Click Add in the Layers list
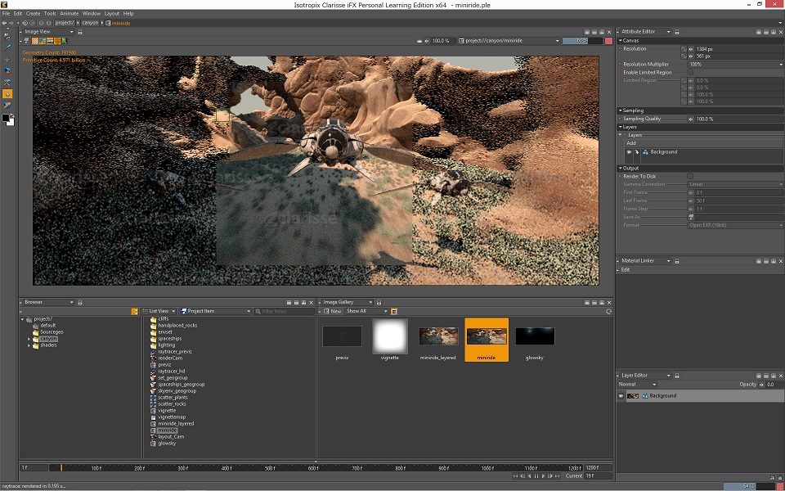This screenshot has height=491, width=785. tap(631, 143)
